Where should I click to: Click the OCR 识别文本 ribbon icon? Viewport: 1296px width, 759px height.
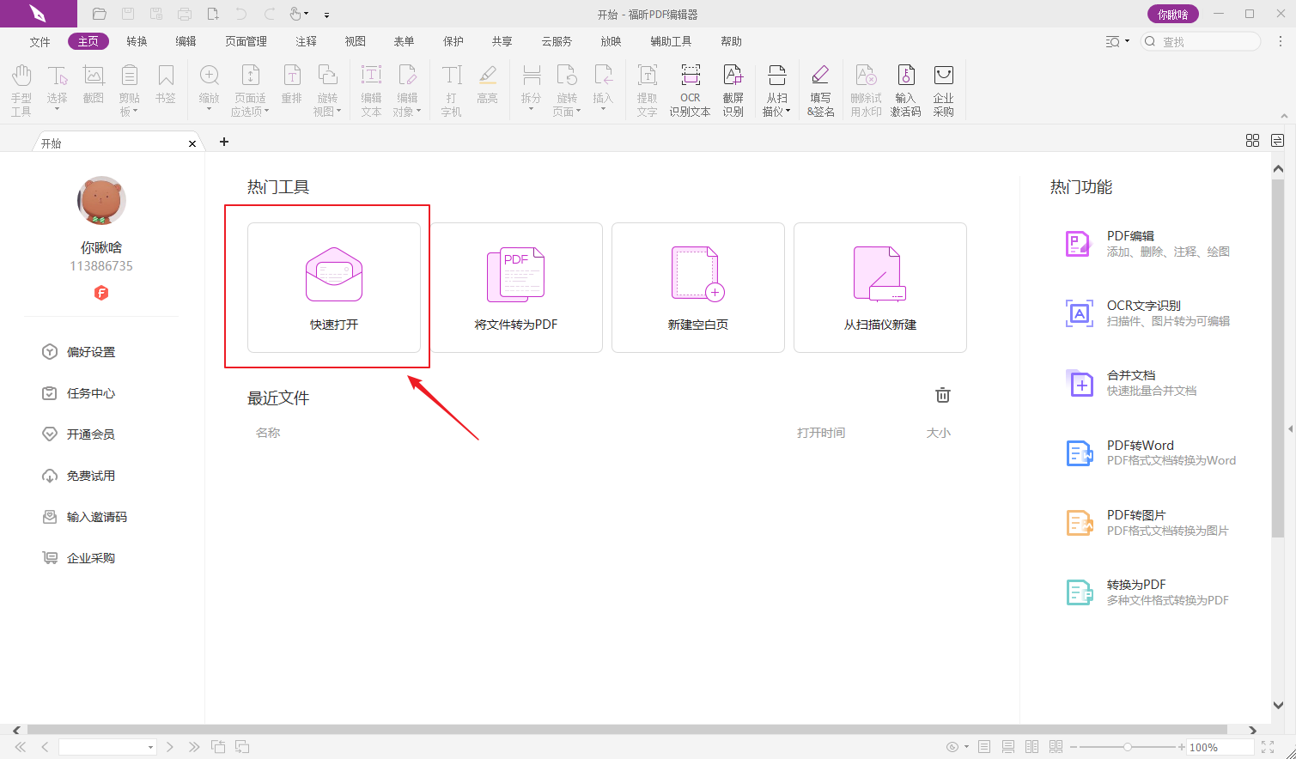point(690,88)
